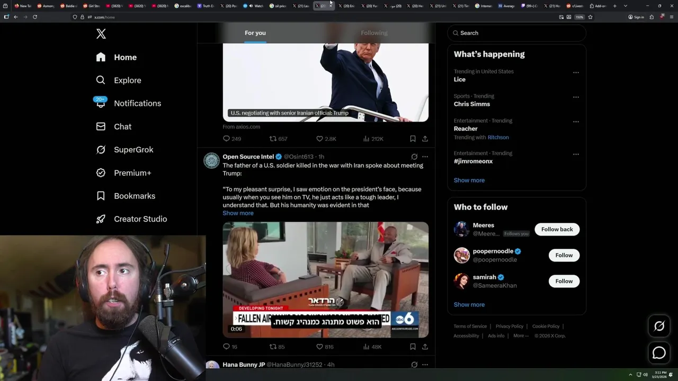Open more options for #jimromeonx trend
The image size is (678, 381).
[x=576, y=154]
